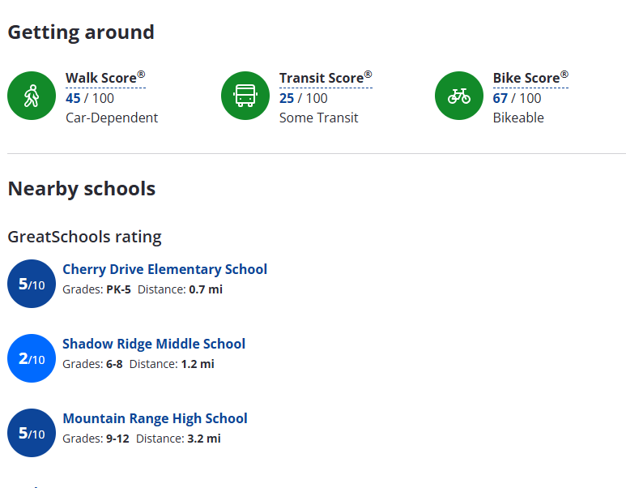Click the walk score value 45
The width and height of the screenshot is (626, 488).
pos(73,98)
